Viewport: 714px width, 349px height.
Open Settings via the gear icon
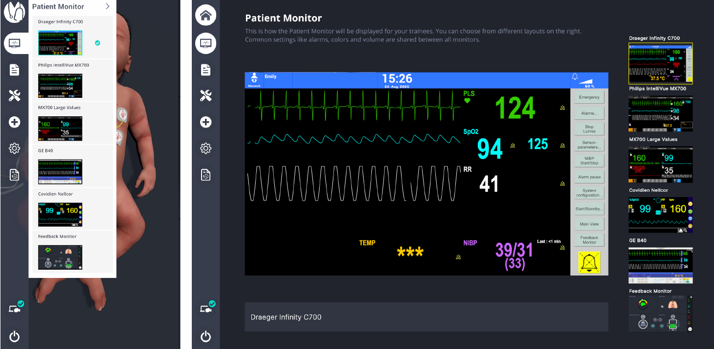pos(205,148)
